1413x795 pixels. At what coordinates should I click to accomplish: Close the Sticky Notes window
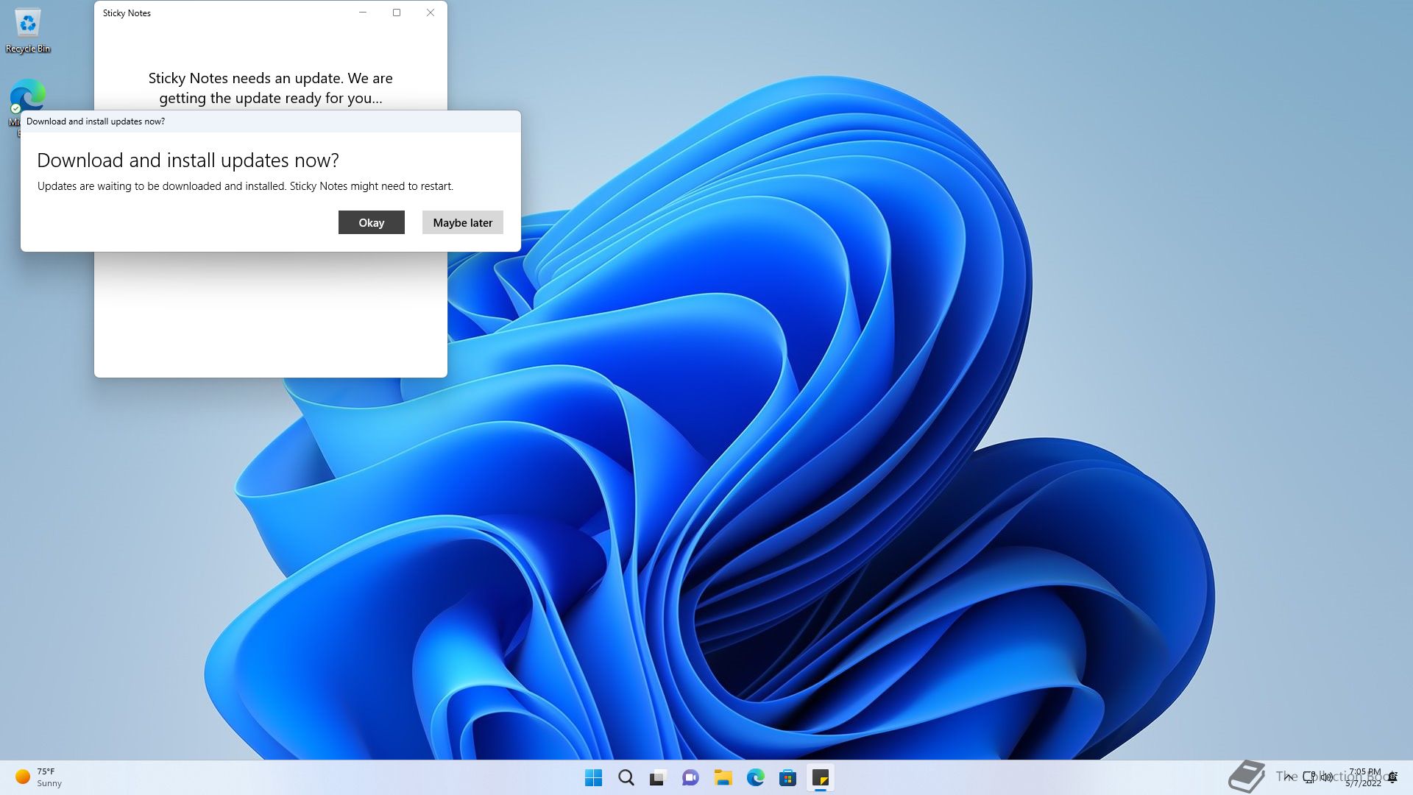click(x=431, y=13)
